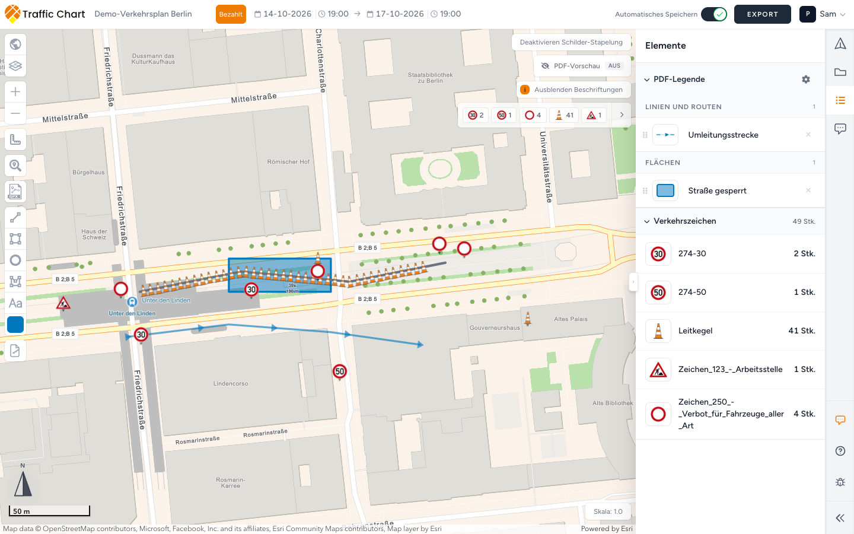Screen dimensions: 854x534
Task: Open the location search tool
Action: point(15,166)
